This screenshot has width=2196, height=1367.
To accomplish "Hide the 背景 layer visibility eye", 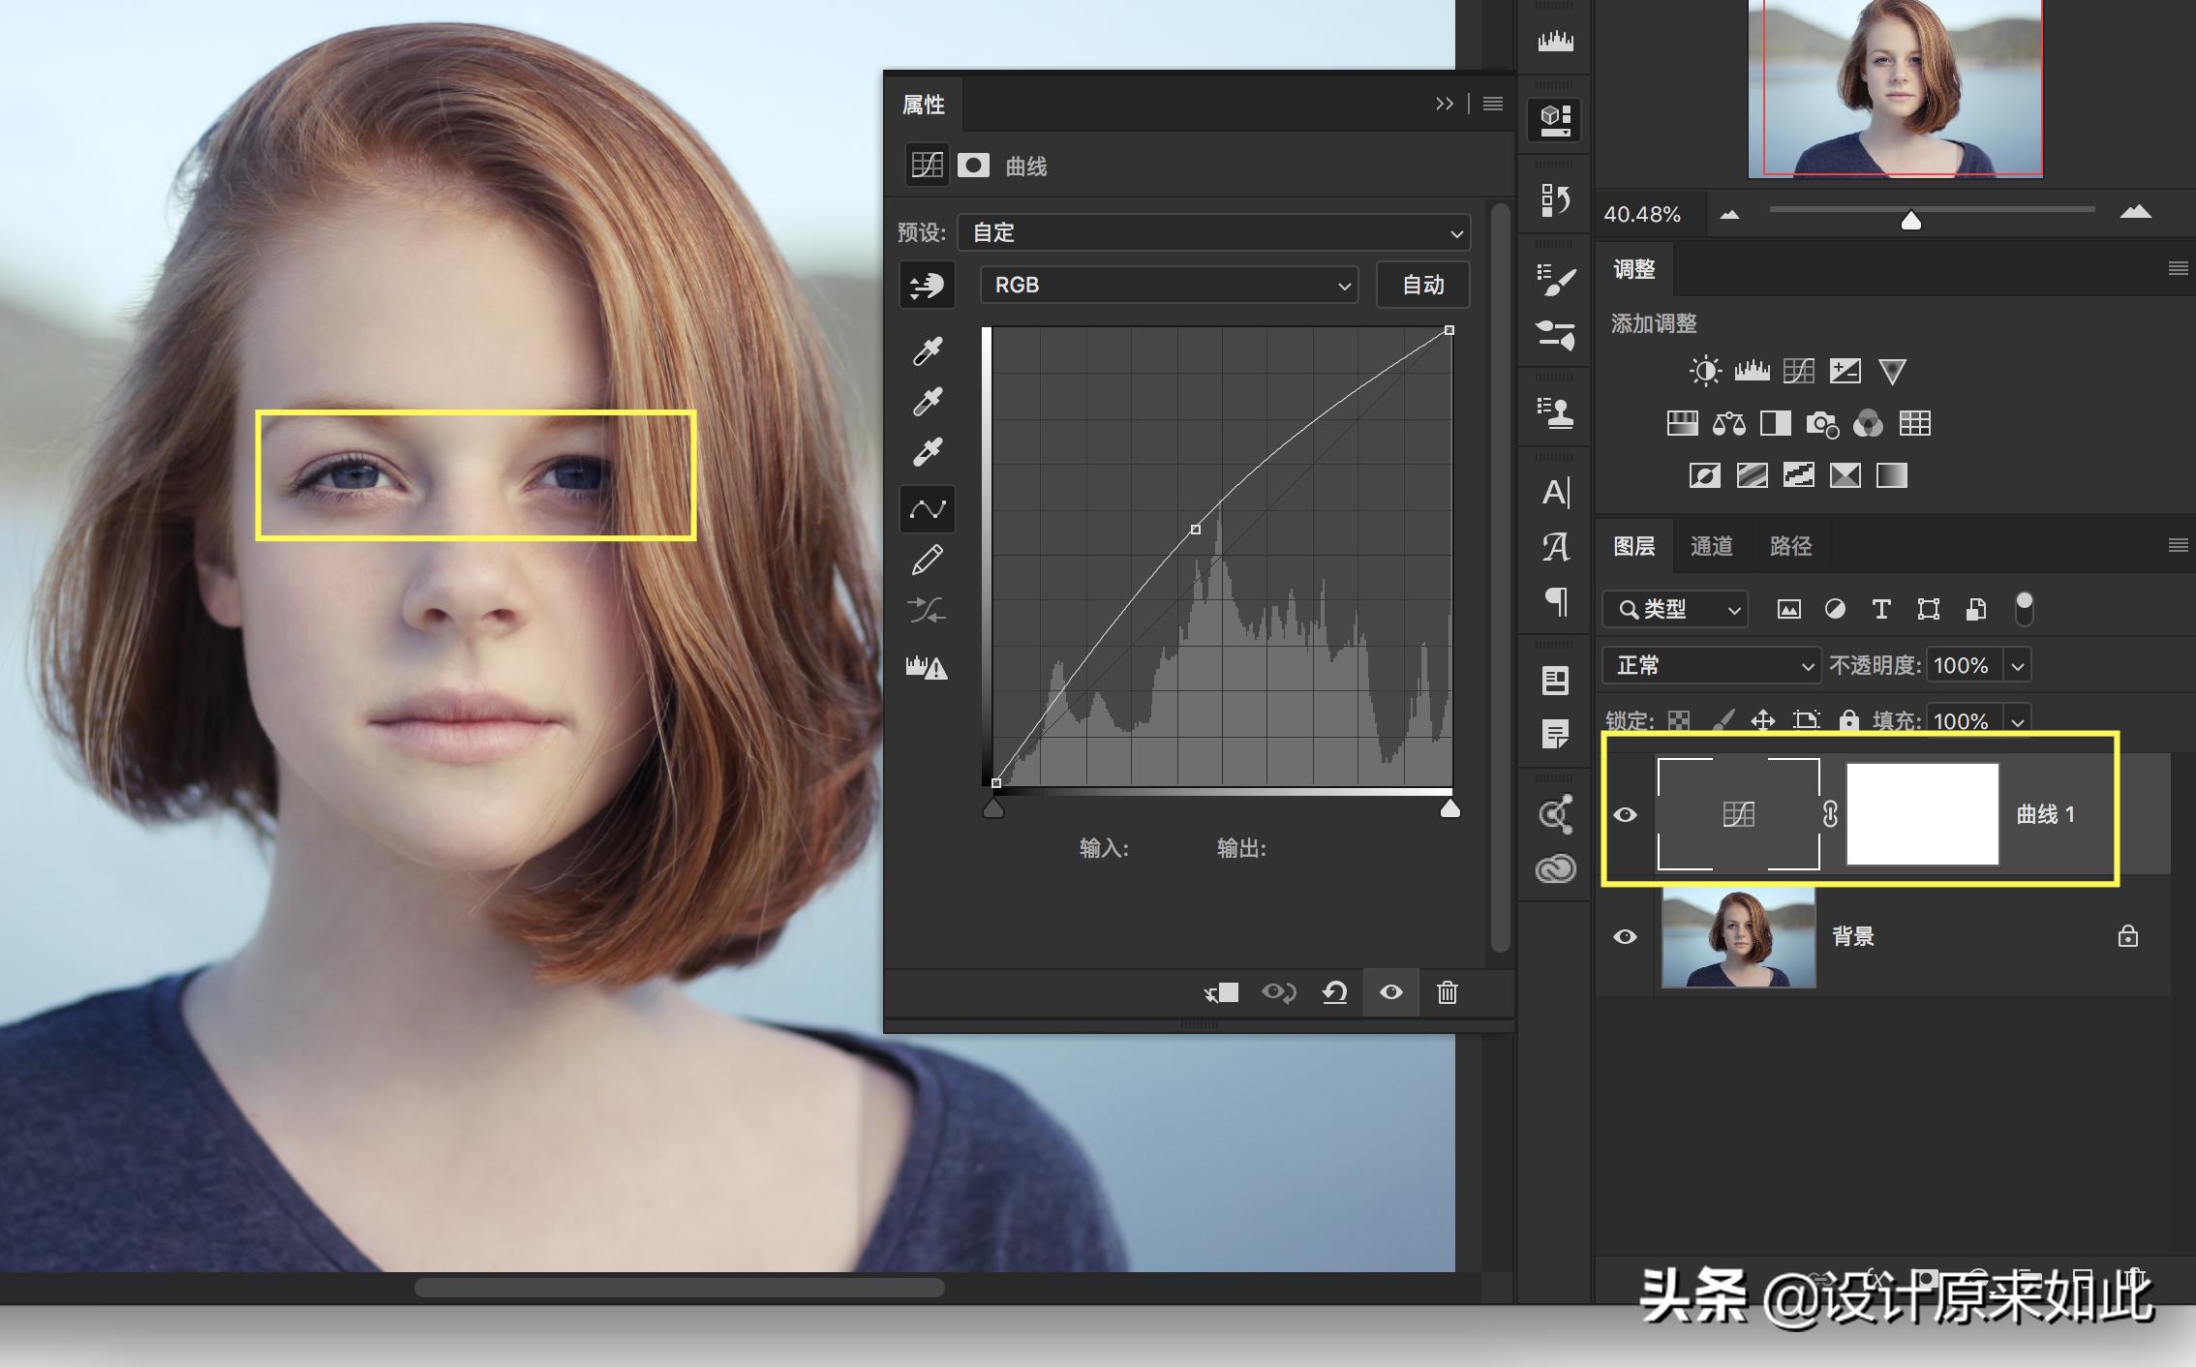I will point(1626,937).
